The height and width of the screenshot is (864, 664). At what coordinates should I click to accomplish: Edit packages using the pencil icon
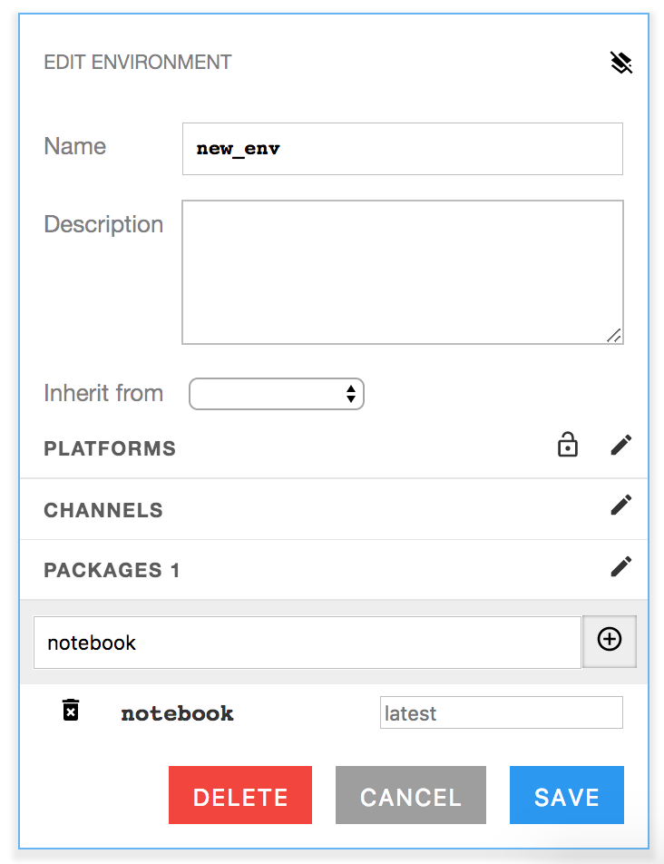coord(620,567)
